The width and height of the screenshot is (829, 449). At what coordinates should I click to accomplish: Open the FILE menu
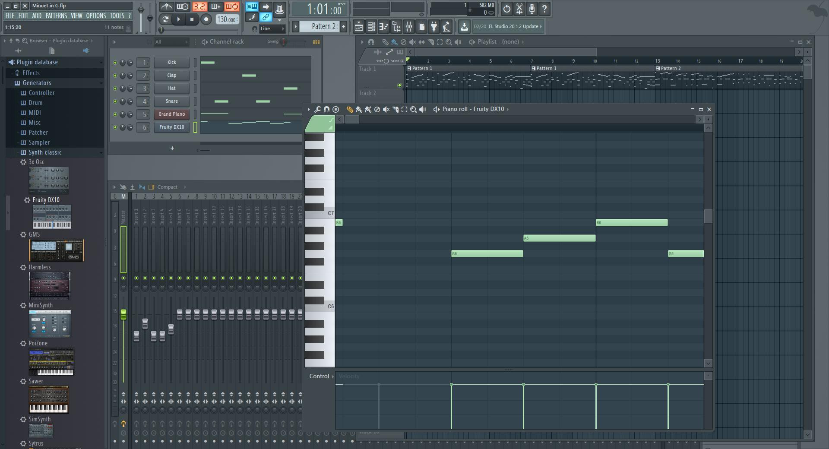[10, 16]
